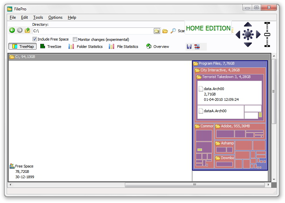Open the Options menu
The width and height of the screenshot is (285, 203).
click(x=55, y=17)
